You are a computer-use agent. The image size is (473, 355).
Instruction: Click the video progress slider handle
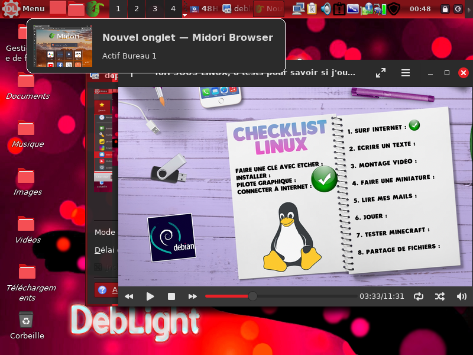coord(252,296)
